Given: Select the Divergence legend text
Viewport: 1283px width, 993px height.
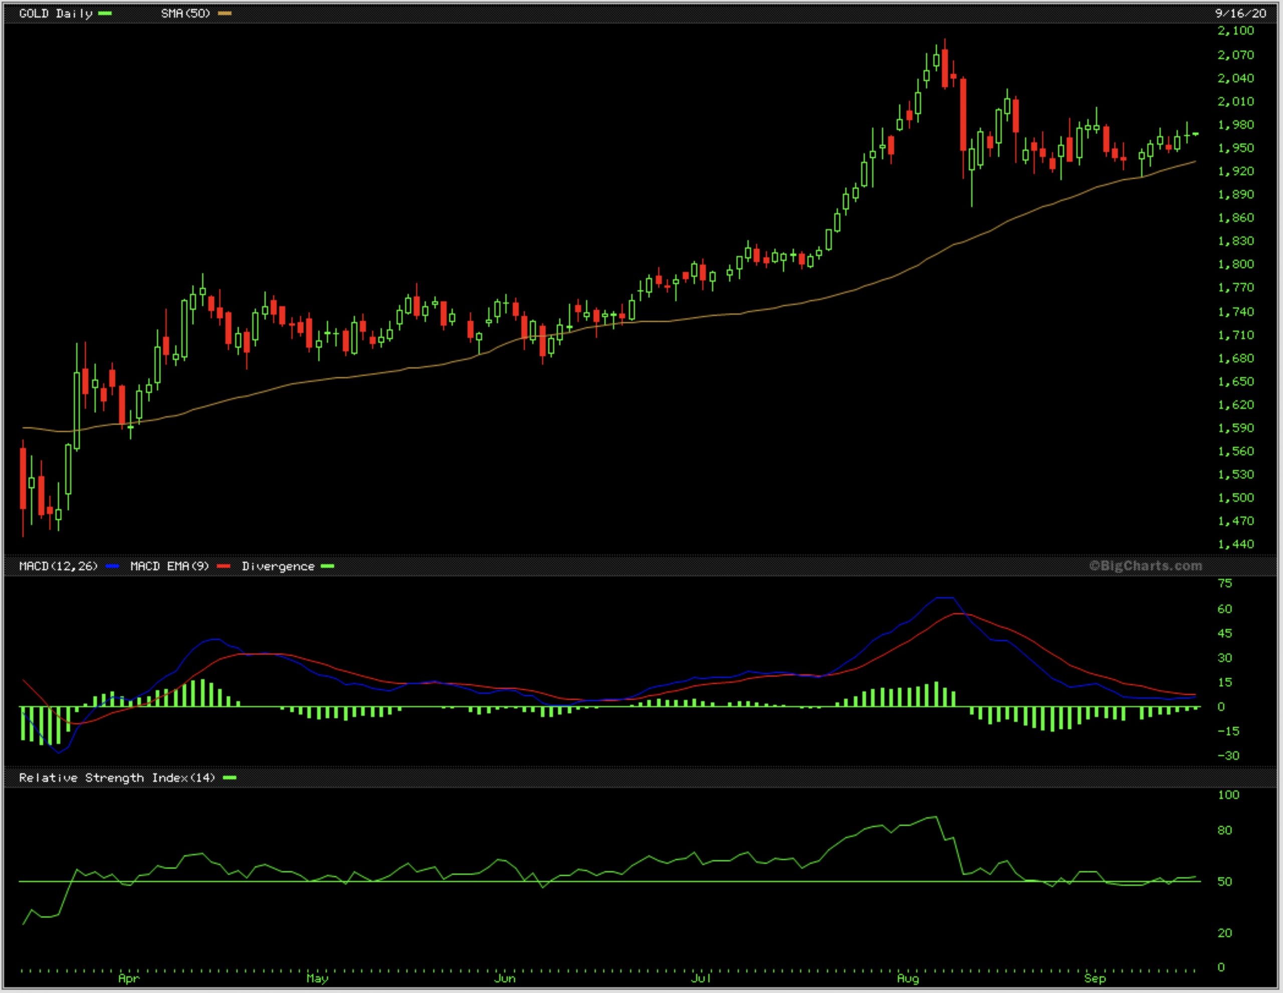Looking at the screenshot, I should tap(278, 566).
